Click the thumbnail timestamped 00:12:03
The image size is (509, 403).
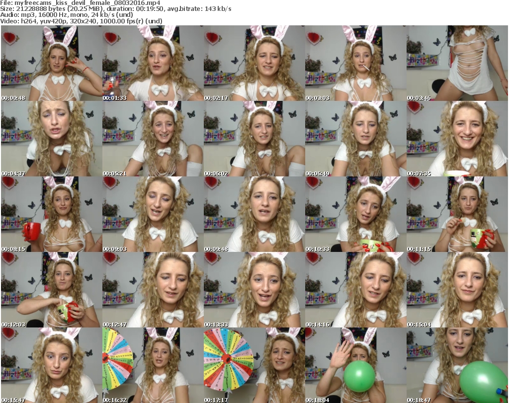click(51, 290)
